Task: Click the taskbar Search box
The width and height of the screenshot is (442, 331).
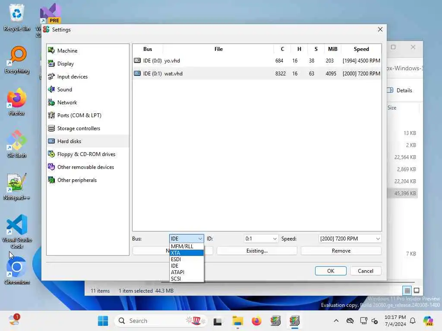Action: pos(161,321)
